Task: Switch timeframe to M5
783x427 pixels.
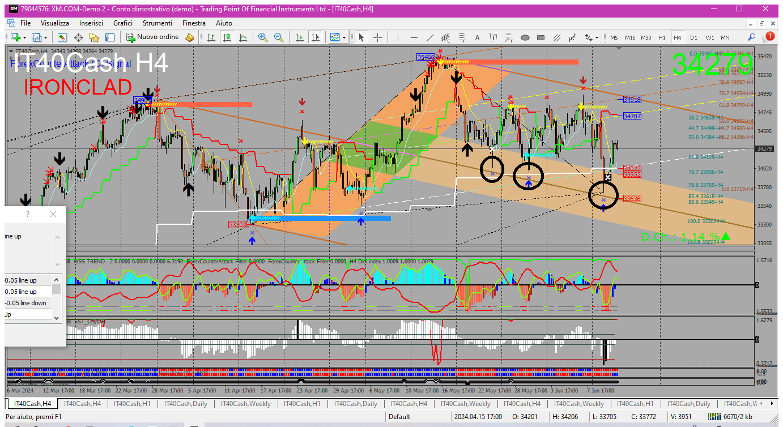Action: point(614,37)
